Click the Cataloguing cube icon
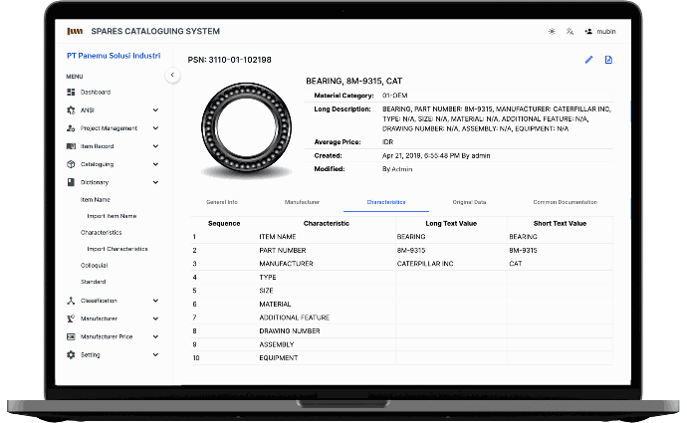Image resolution: width=687 pixels, height=423 pixels. pyautogui.click(x=71, y=164)
